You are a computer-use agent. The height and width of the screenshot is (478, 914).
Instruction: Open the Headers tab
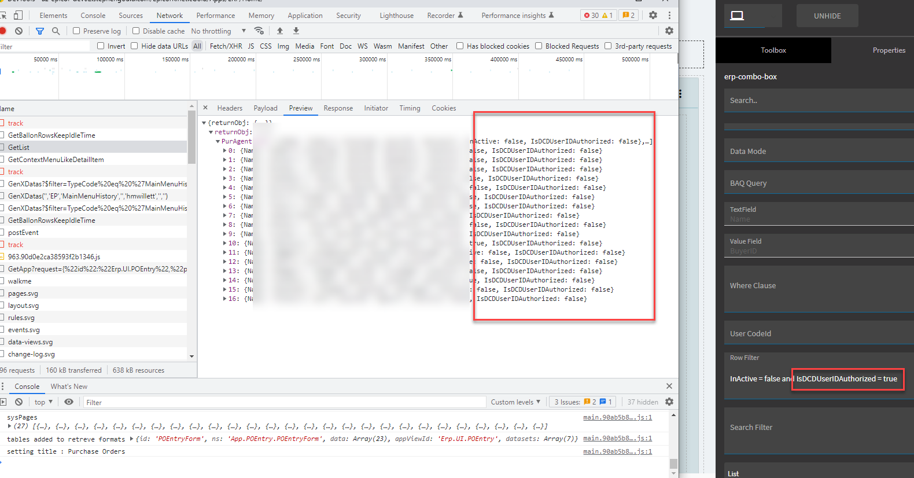tap(230, 108)
